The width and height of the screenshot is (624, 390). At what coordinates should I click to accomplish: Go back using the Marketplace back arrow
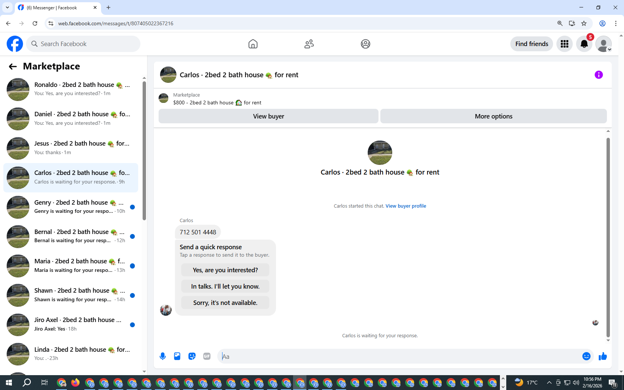13,66
